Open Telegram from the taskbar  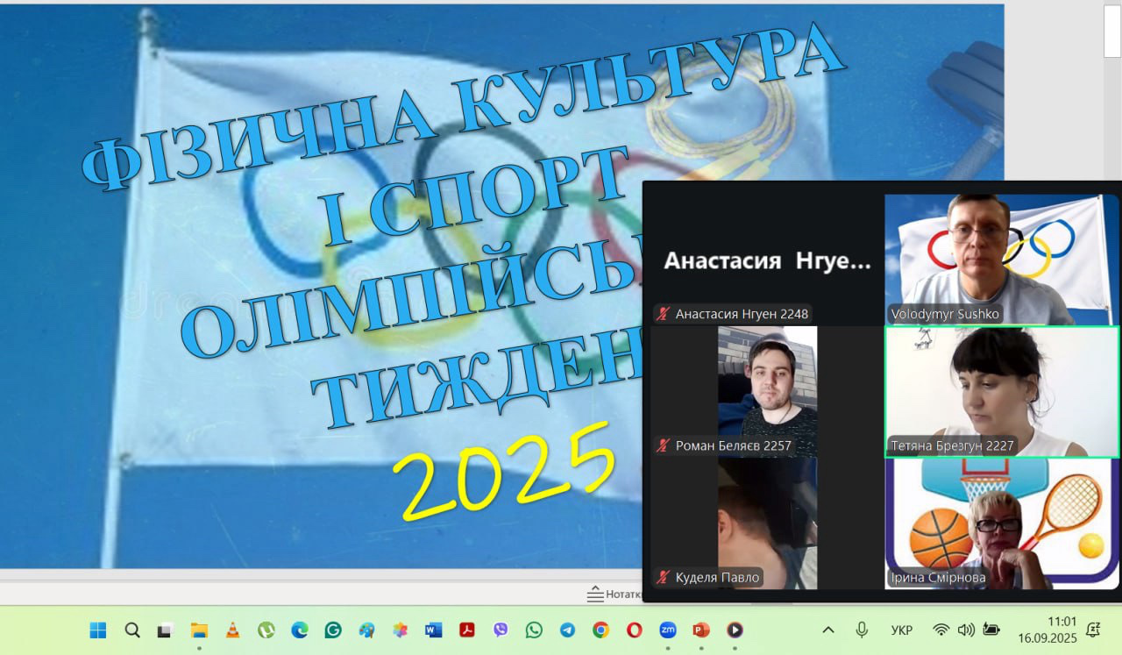pos(567,630)
